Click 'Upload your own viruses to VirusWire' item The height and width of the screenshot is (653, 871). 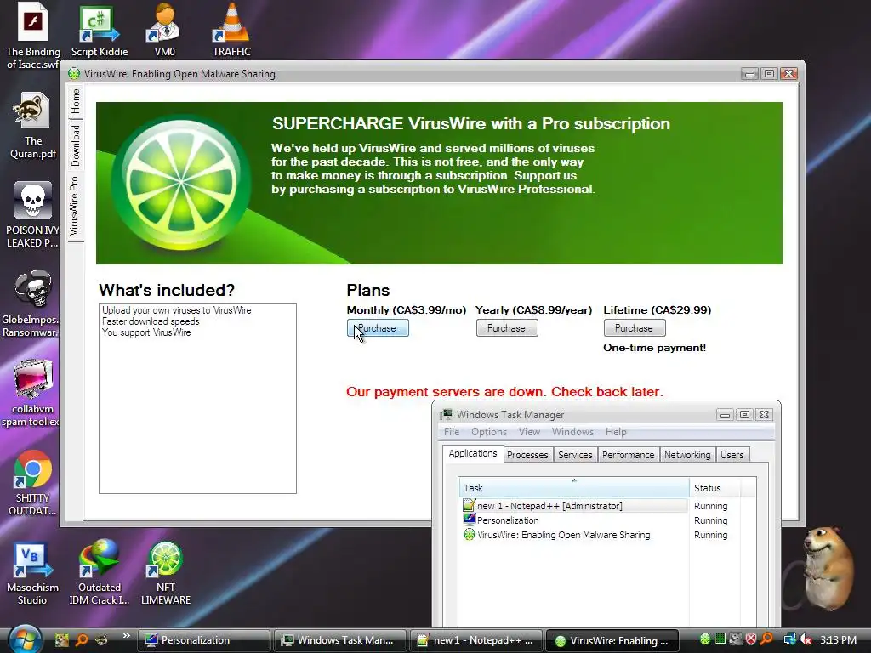pyautogui.click(x=177, y=310)
